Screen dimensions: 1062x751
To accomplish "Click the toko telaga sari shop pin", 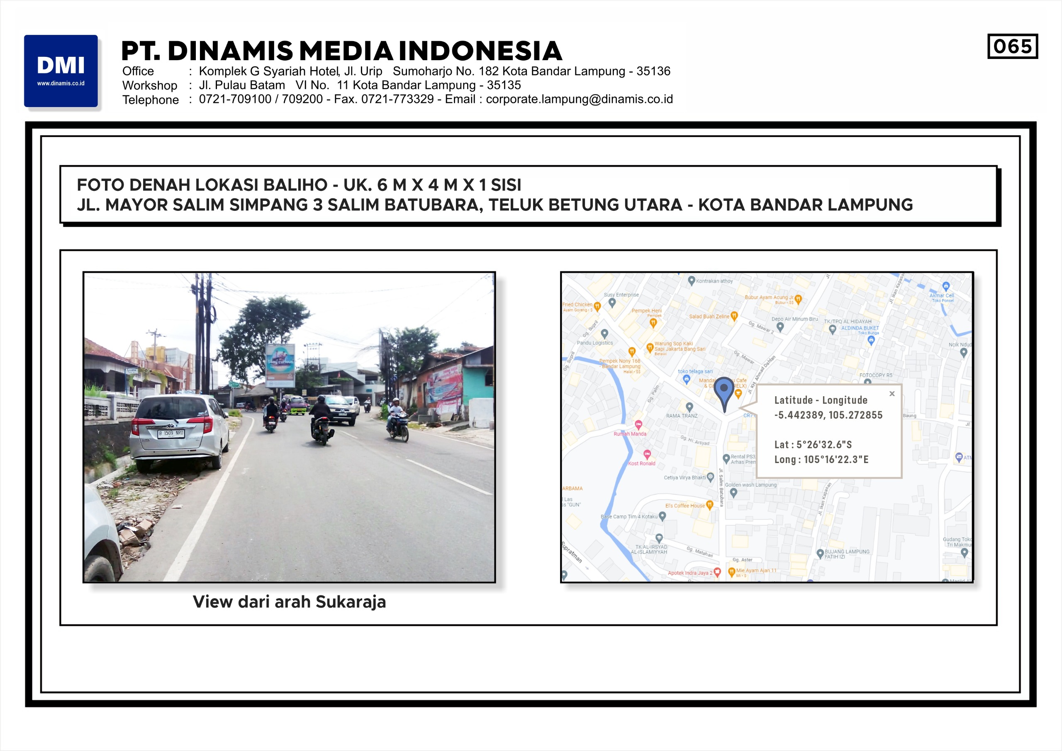I will tap(687, 379).
